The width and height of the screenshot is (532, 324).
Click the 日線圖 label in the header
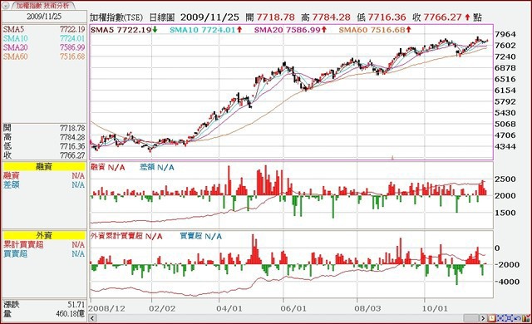click(162, 17)
